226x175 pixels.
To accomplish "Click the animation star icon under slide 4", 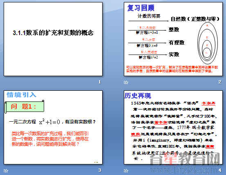I will [x=126, y=171].
